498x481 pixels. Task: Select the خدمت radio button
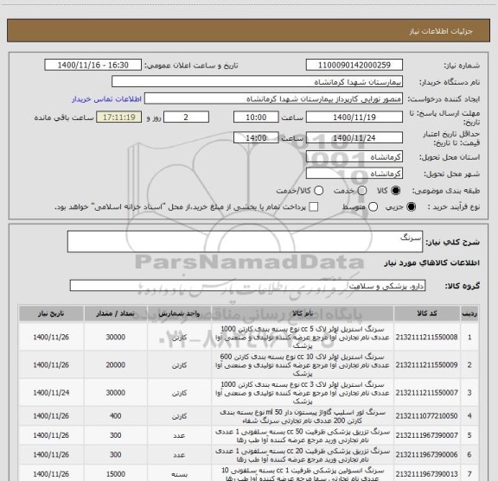[x=362, y=191]
